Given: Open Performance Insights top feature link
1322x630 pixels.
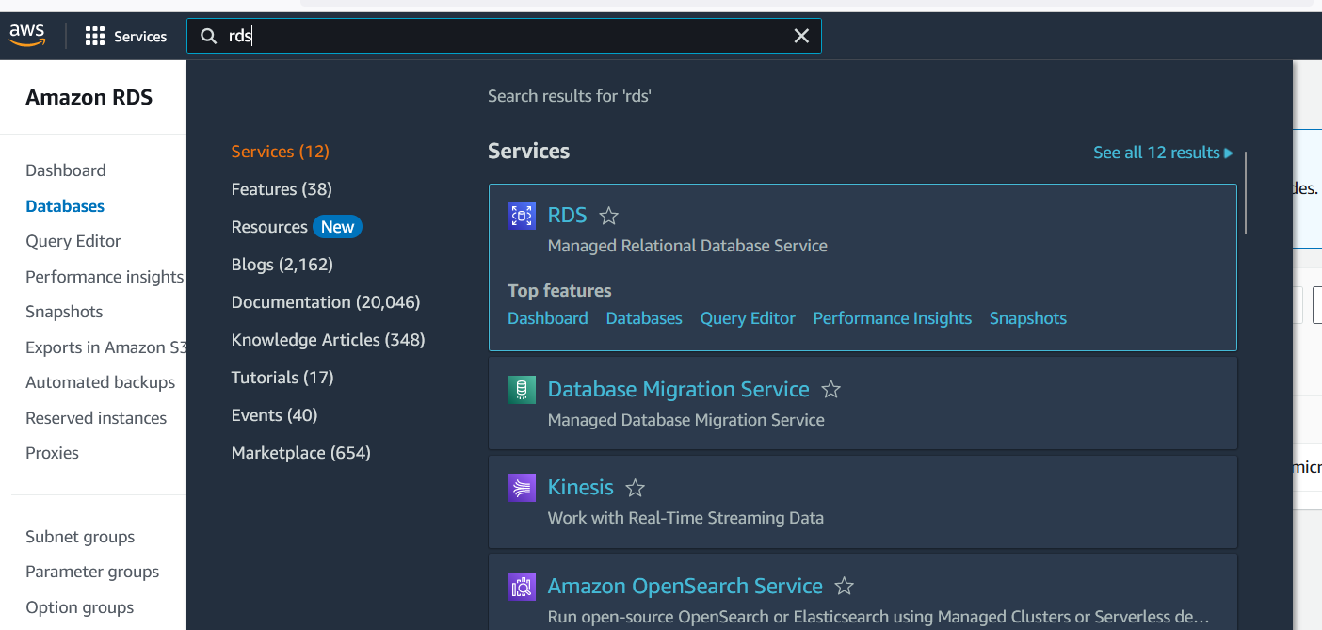Looking at the screenshot, I should 893,318.
